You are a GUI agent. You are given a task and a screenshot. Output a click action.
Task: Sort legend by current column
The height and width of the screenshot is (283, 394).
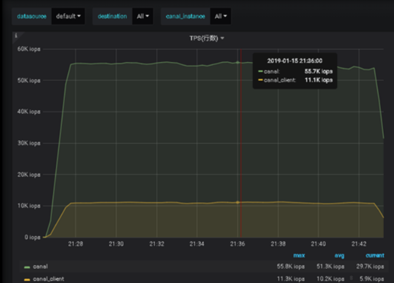tap(375, 256)
